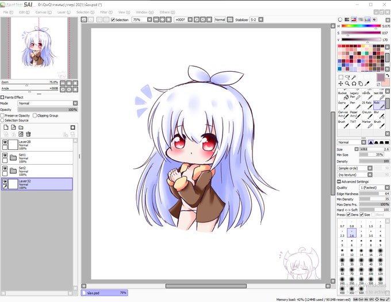Choose the Legacy Pen tool
Image resolution: width=391 pixels, height=302 pixels.
pyautogui.click(x=355, y=95)
